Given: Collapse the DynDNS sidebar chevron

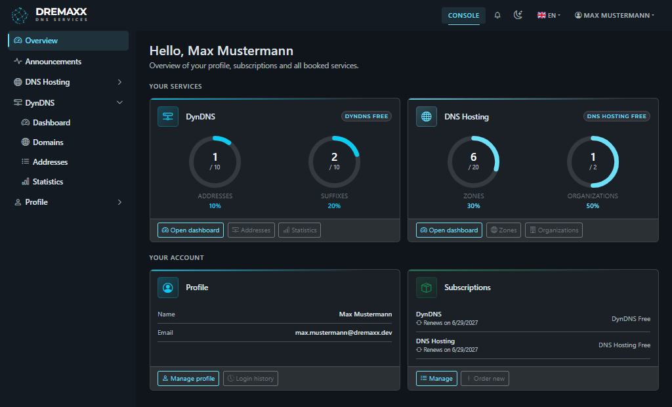Looking at the screenshot, I should click(x=119, y=102).
